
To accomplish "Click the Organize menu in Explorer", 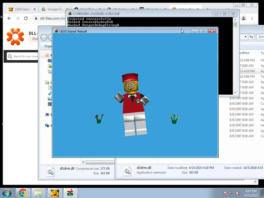I will coord(48,46).
